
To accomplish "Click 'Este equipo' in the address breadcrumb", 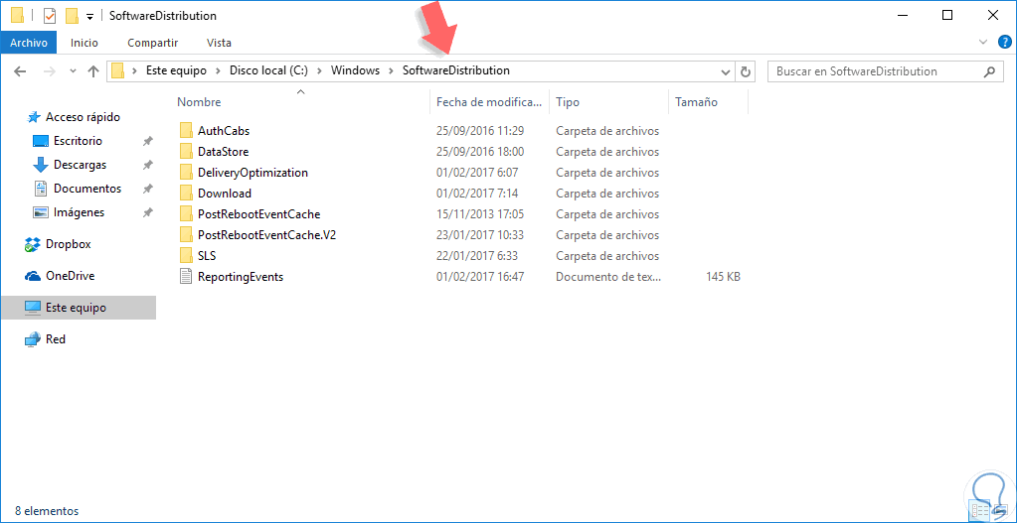I will [x=176, y=70].
